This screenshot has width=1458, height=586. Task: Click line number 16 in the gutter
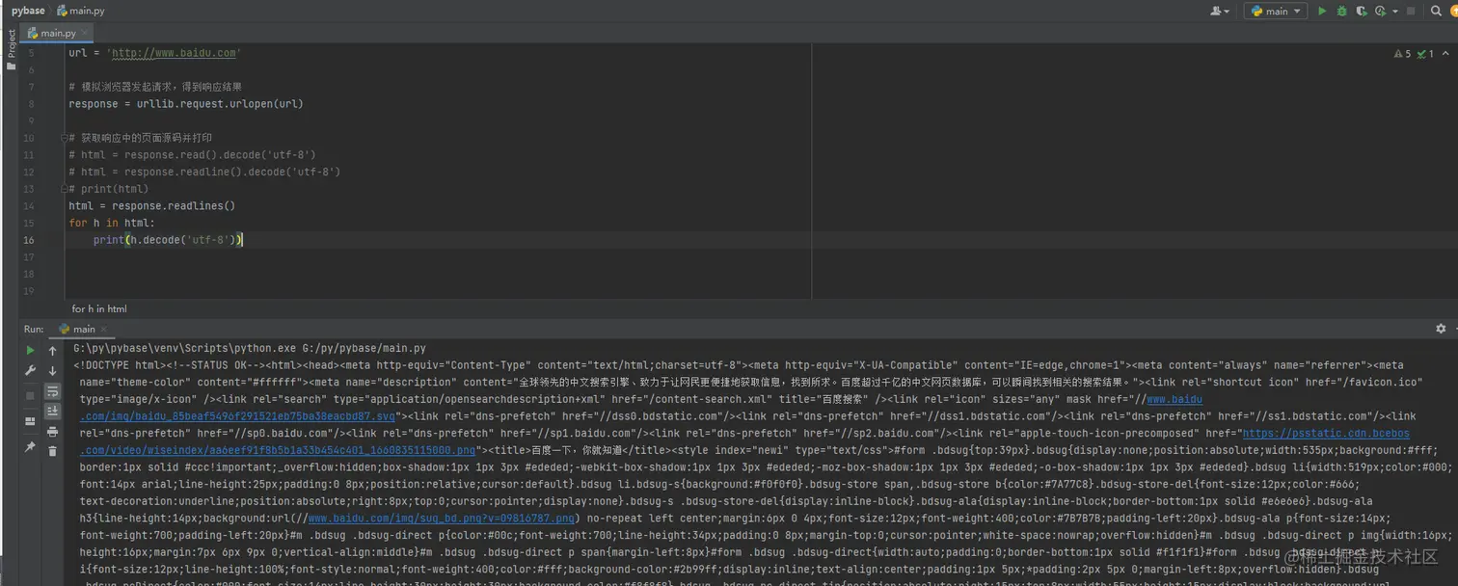(x=29, y=240)
